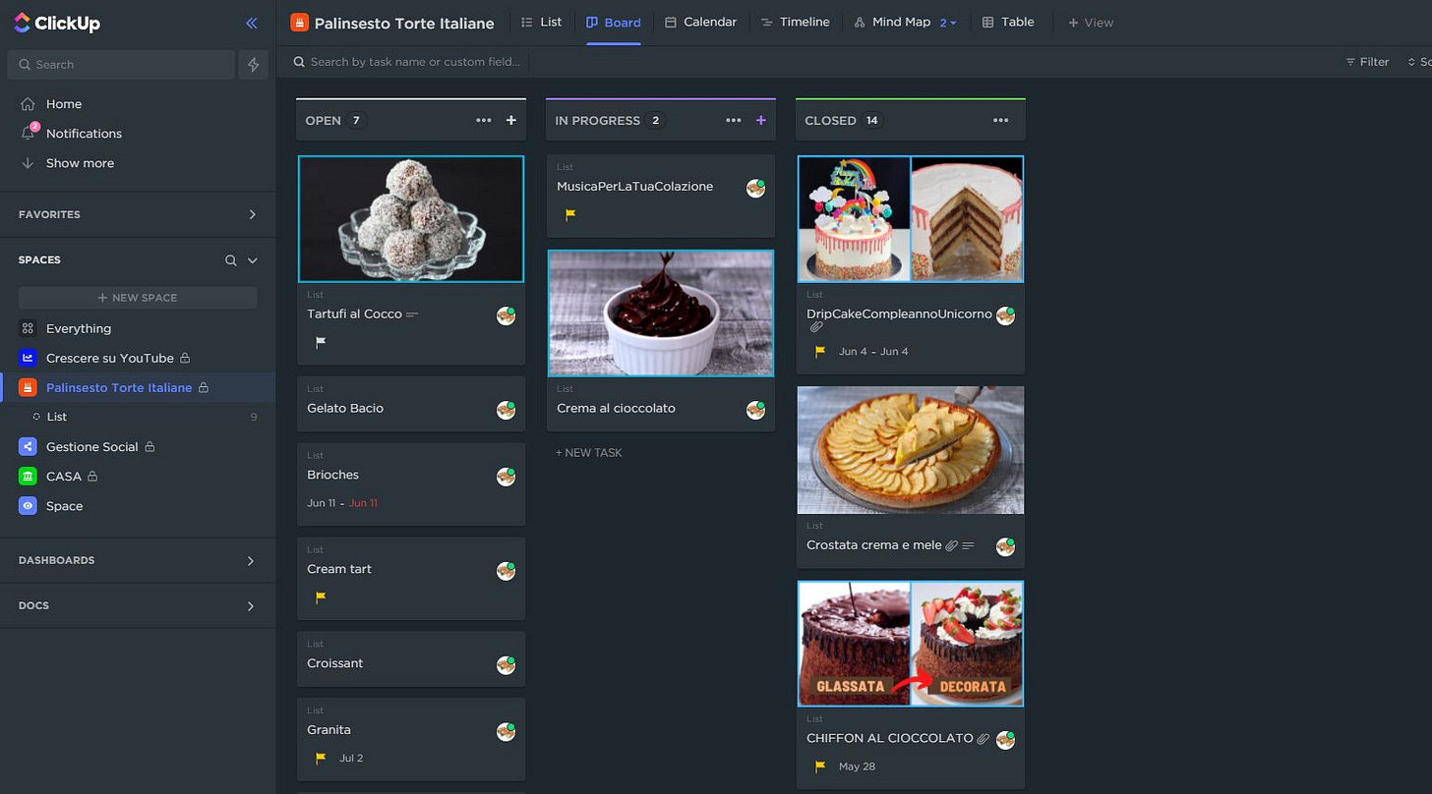Click Jul 2 date on Granita card

pos(351,759)
